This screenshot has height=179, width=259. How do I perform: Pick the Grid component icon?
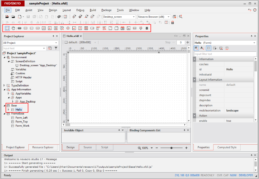[86, 28]
